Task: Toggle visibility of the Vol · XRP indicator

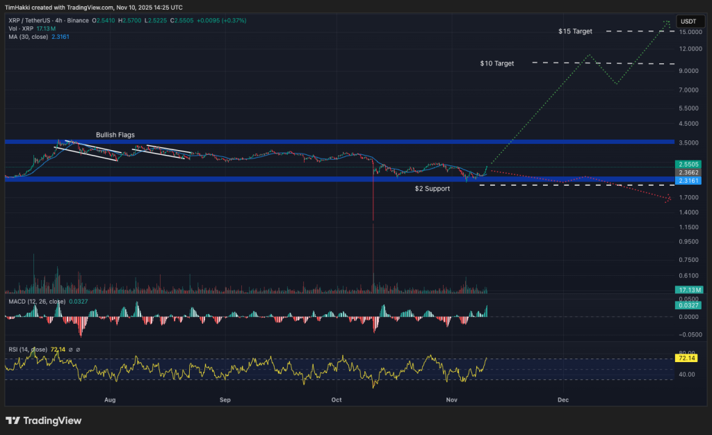Action: pyautogui.click(x=21, y=28)
